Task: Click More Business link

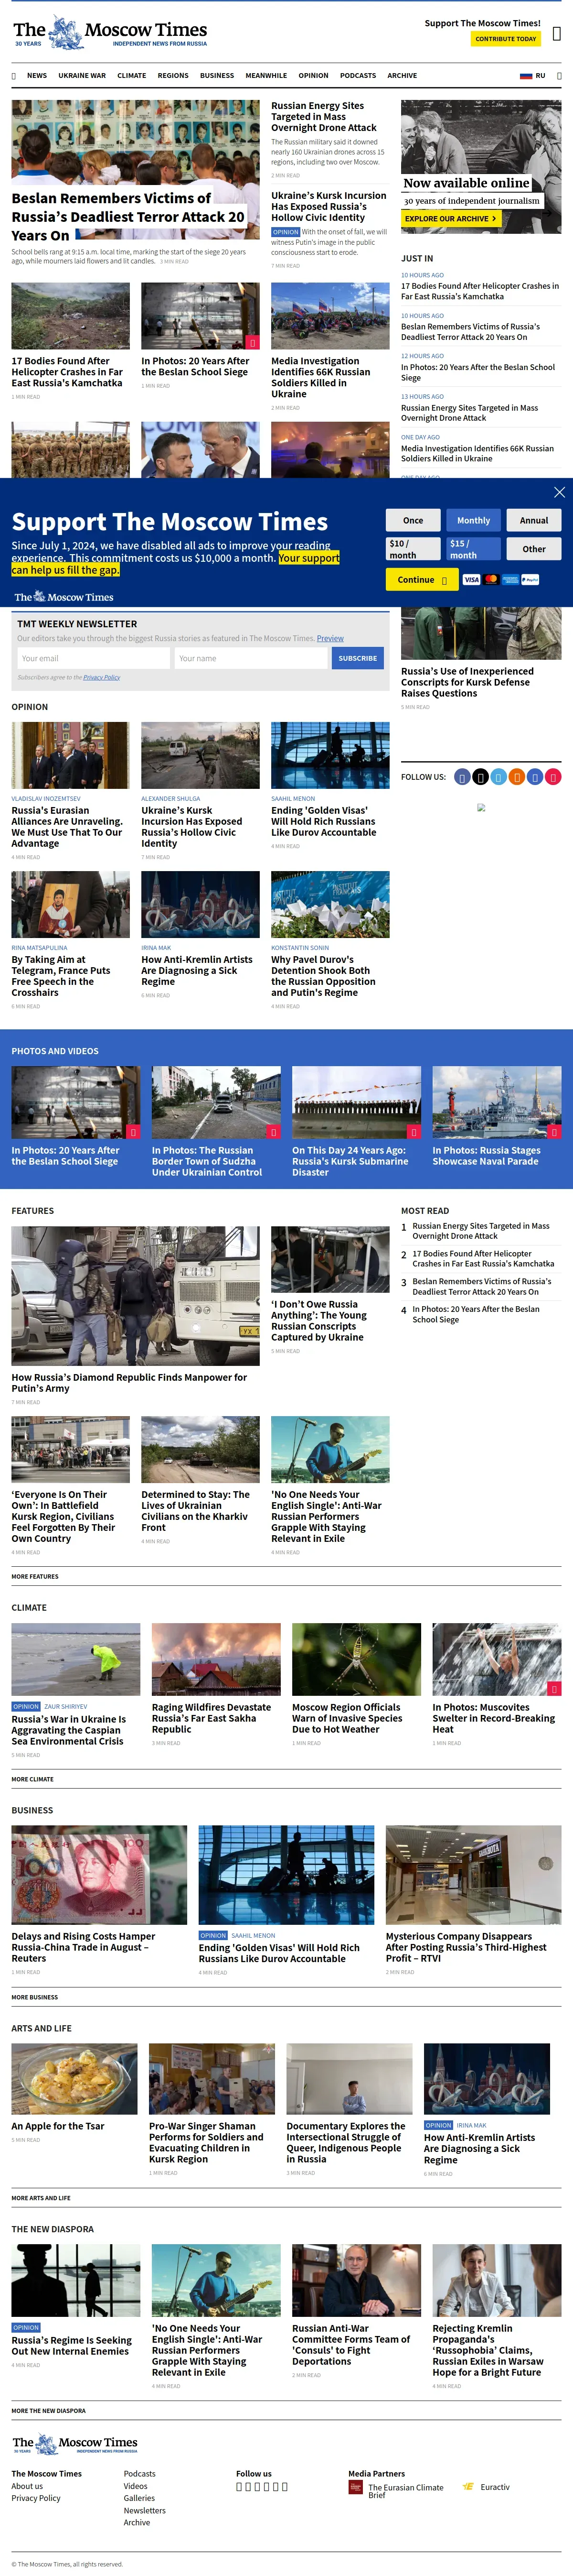Action: pos(35,1997)
